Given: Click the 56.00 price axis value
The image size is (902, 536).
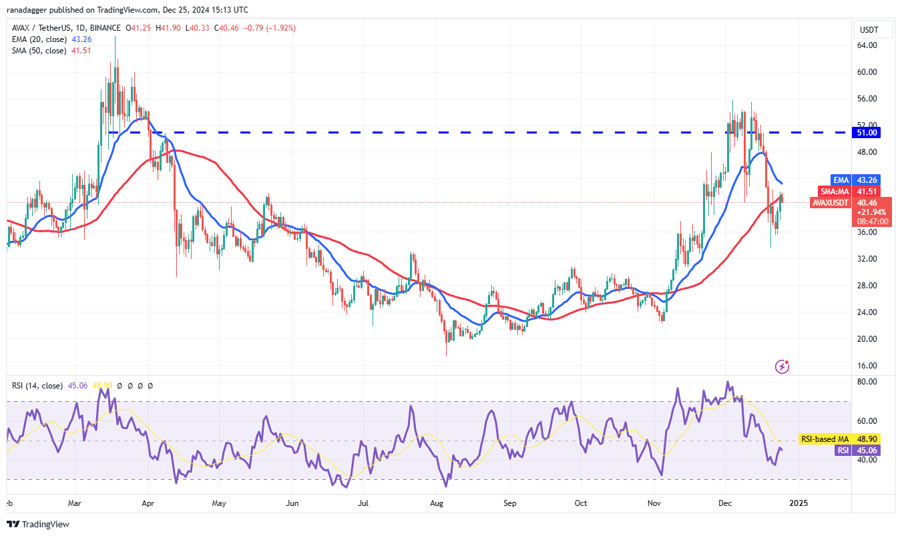Looking at the screenshot, I should 867,99.
